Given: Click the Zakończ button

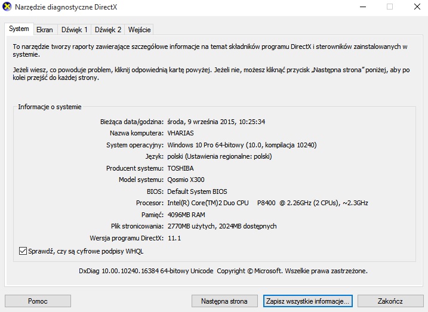Looking at the screenshot, I should (390, 301).
